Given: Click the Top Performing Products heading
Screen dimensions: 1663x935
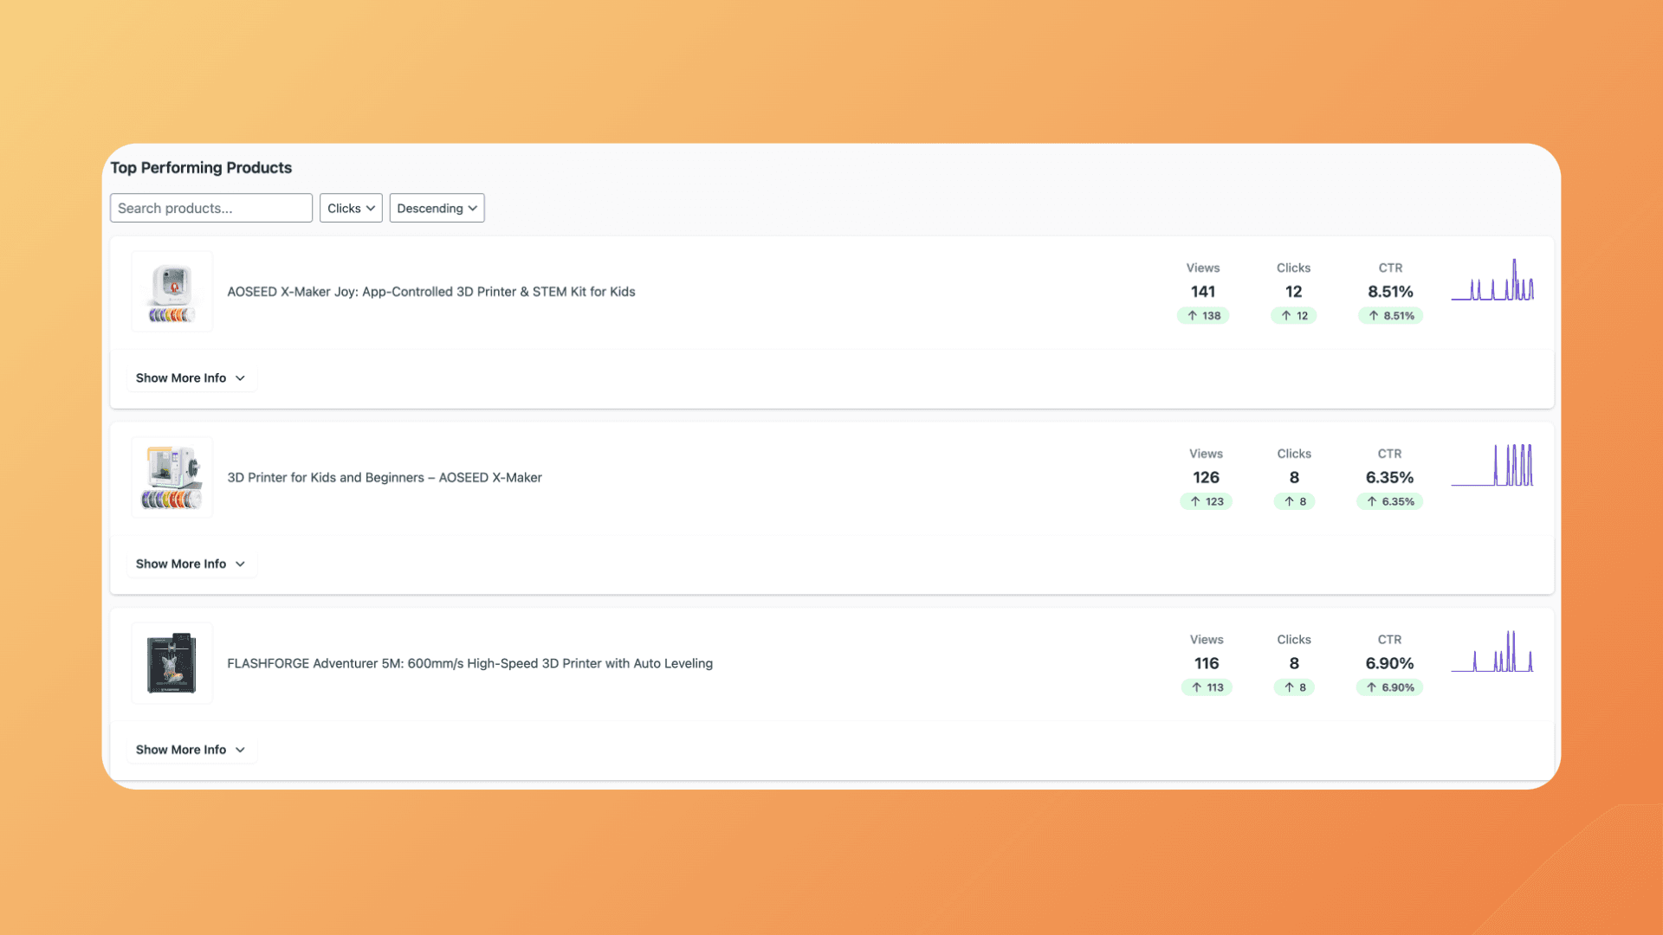Looking at the screenshot, I should pyautogui.click(x=201, y=167).
